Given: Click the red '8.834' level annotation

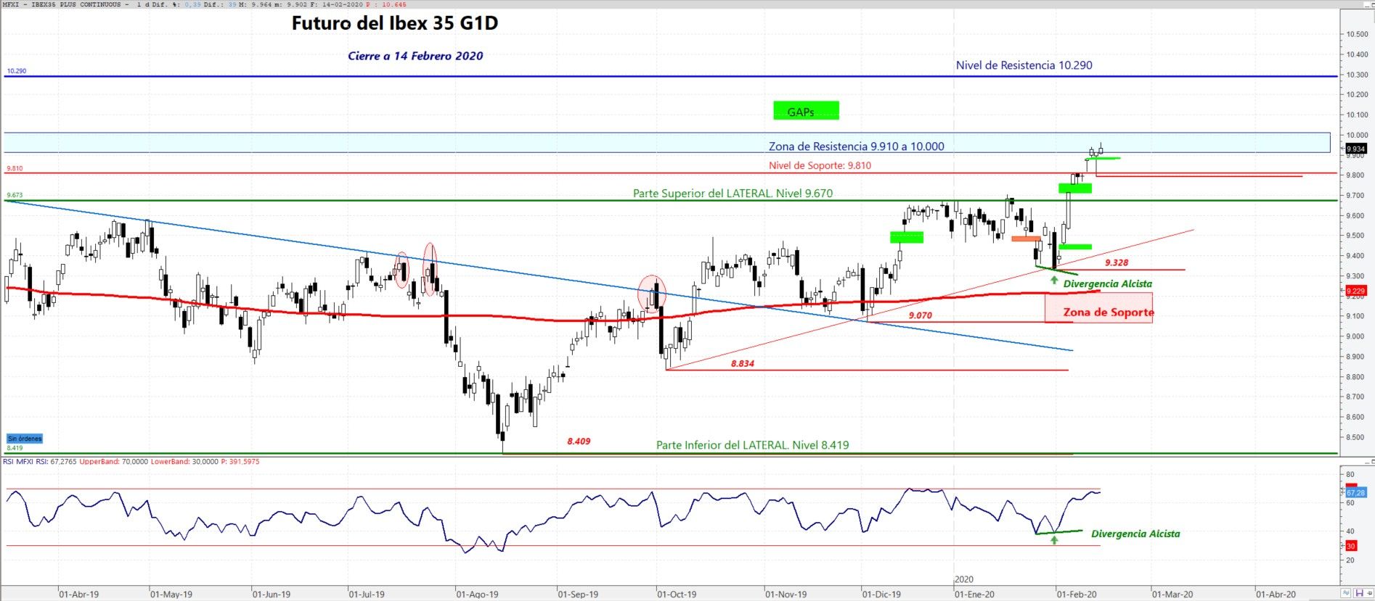Looking at the screenshot, I should [742, 363].
